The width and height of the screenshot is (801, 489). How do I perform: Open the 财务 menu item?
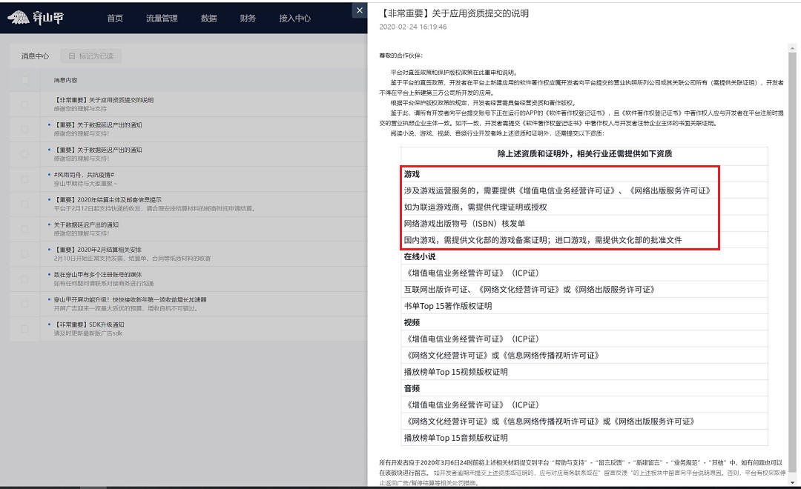248,19
